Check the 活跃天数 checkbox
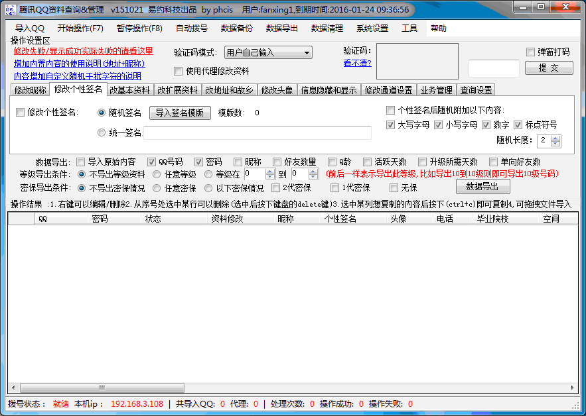586x416 pixels. coord(368,162)
